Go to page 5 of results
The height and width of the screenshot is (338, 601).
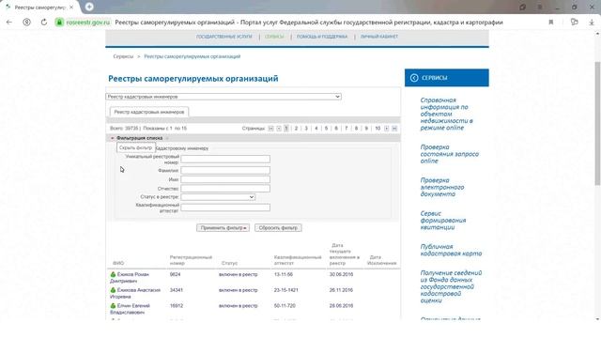pyautogui.click(x=326, y=129)
